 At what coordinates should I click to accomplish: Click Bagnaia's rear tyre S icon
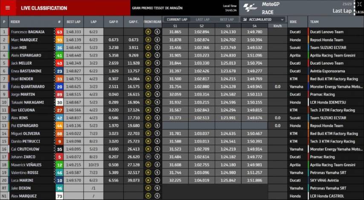[157, 32]
